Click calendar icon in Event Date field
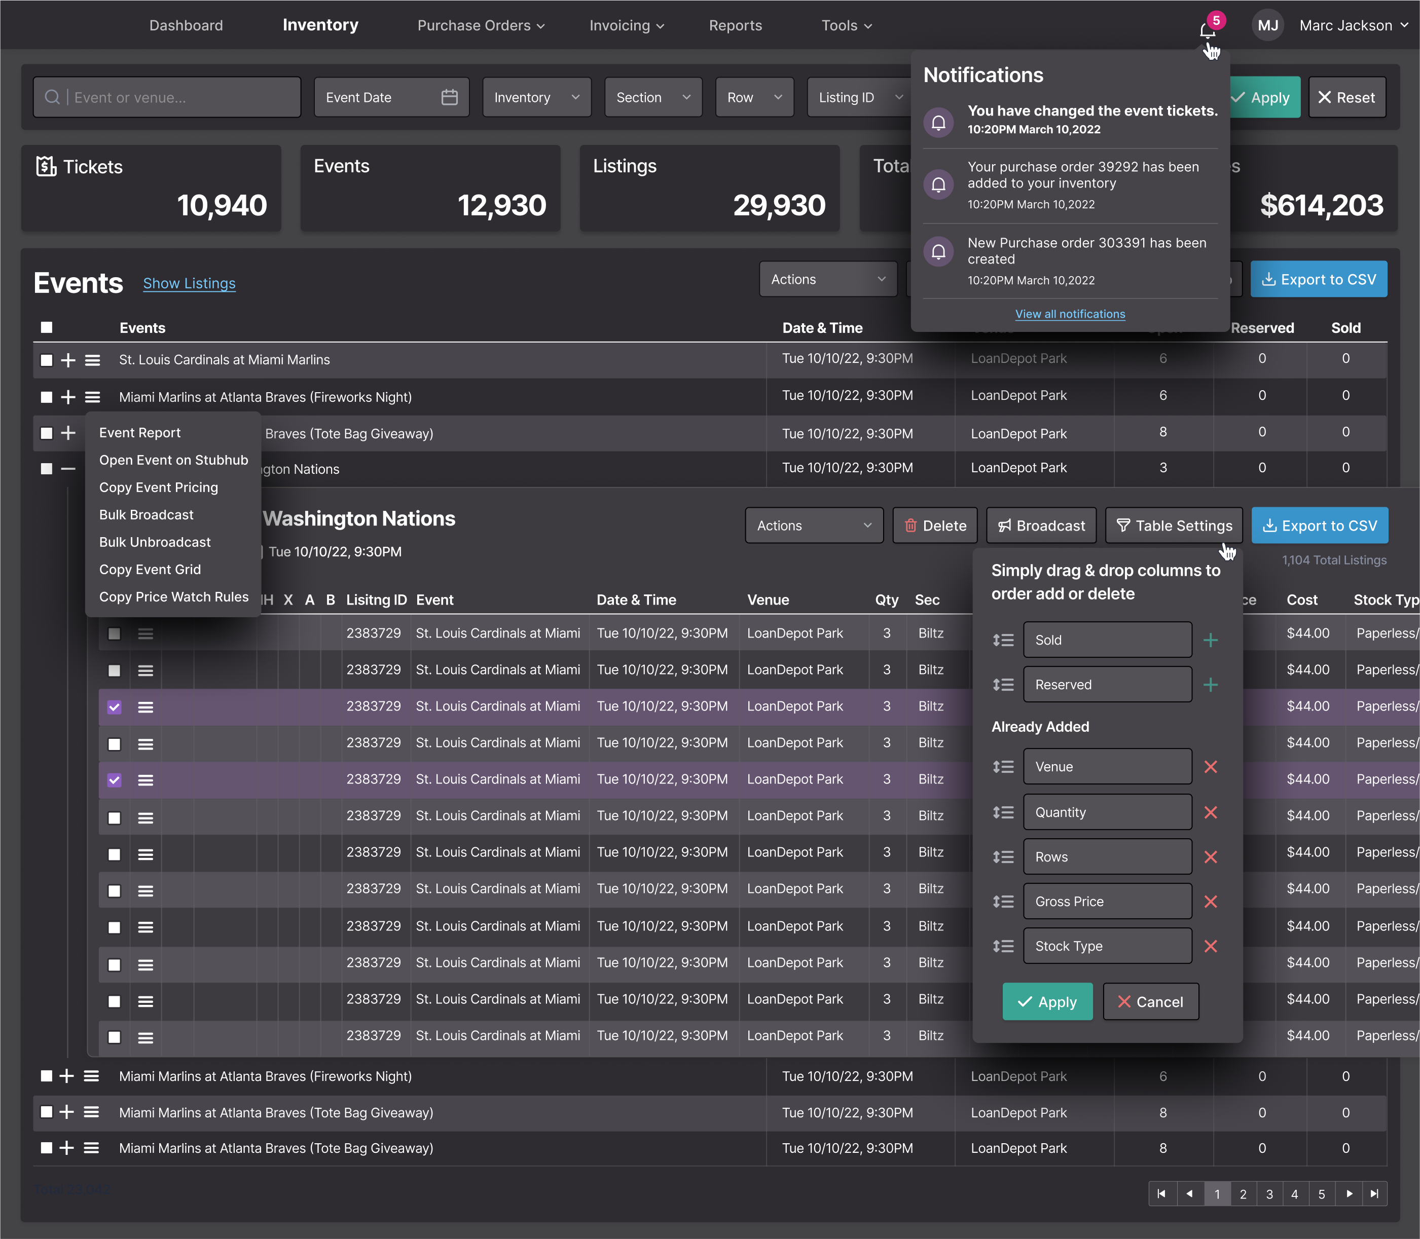 [450, 97]
